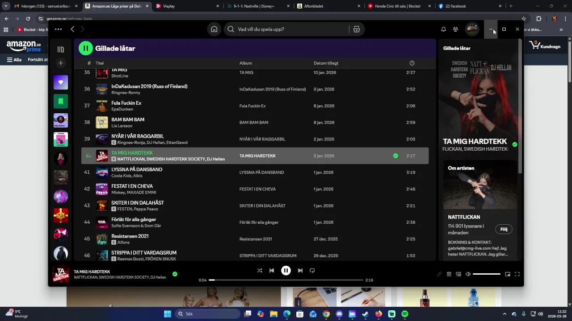This screenshot has height=321, width=572.
Task: Follow NATTFLICKAN with Följ button
Action: tap(504, 229)
